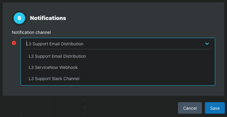The height and width of the screenshot is (117, 227).
Task: Focus the Notification channel combo box text
Action: pyautogui.click(x=55, y=44)
